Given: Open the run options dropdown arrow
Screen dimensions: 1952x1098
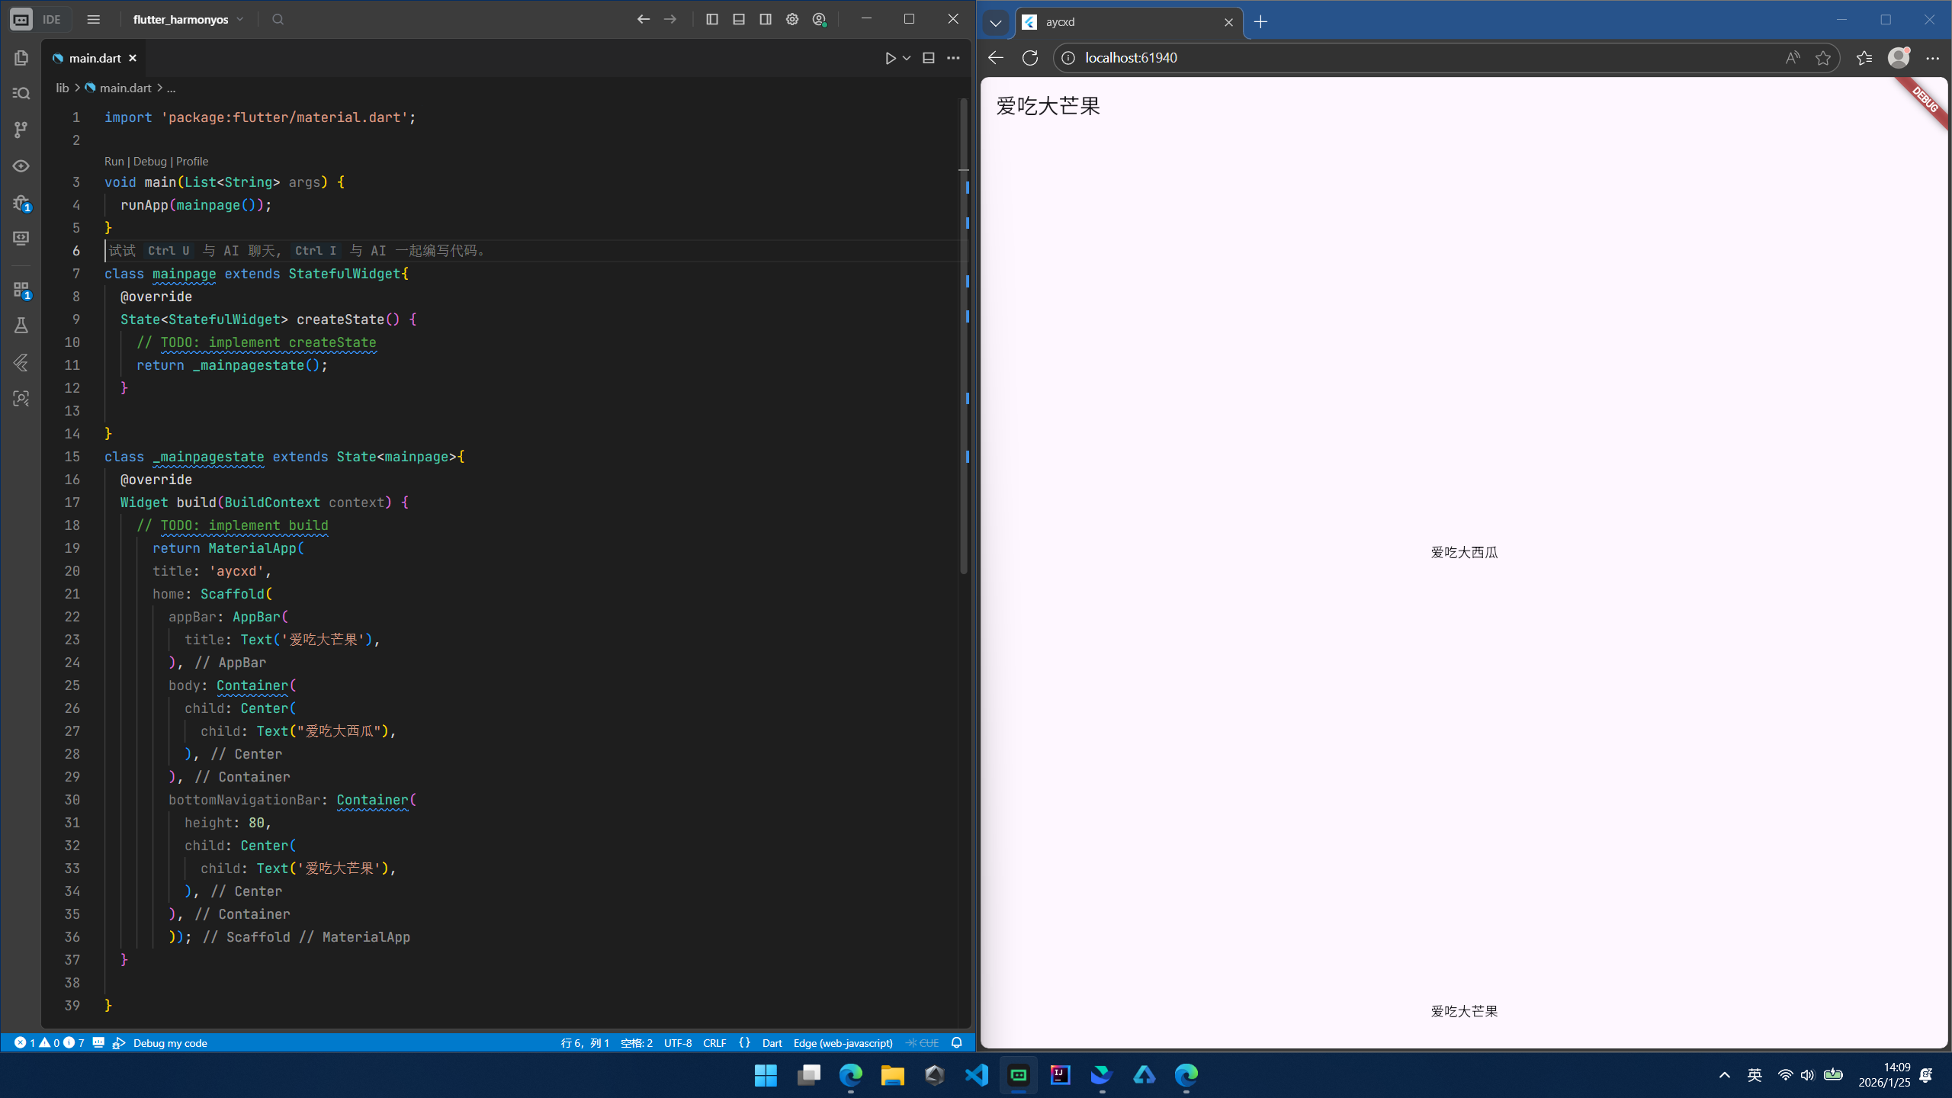Looking at the screenshot, I should point(907,58).
